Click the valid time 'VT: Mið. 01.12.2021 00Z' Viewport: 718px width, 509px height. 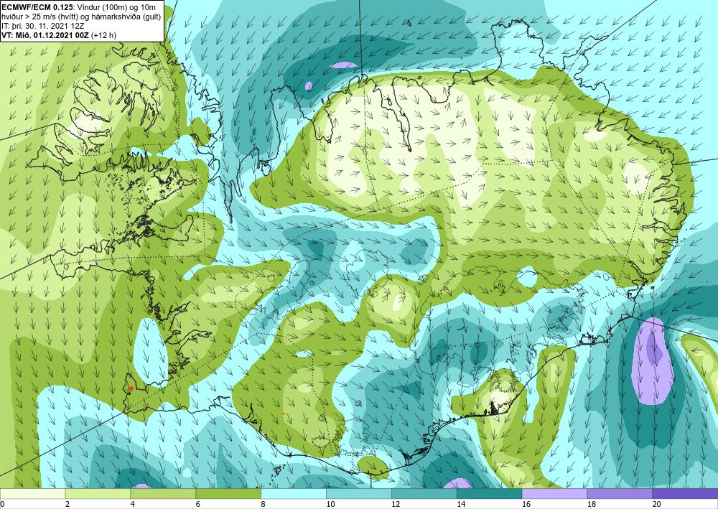pos(46,35)
